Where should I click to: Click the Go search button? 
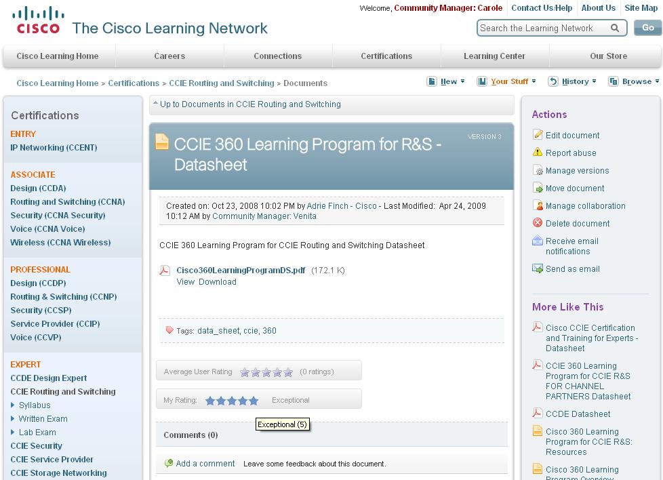(x=648, y=28)
